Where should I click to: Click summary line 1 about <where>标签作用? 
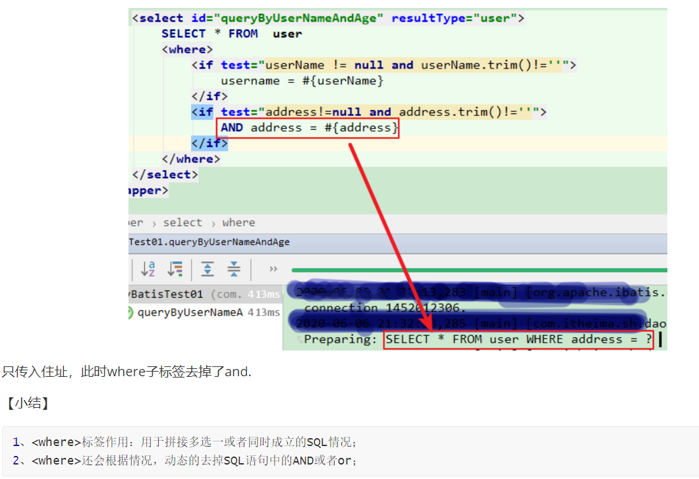coord(184,442)
